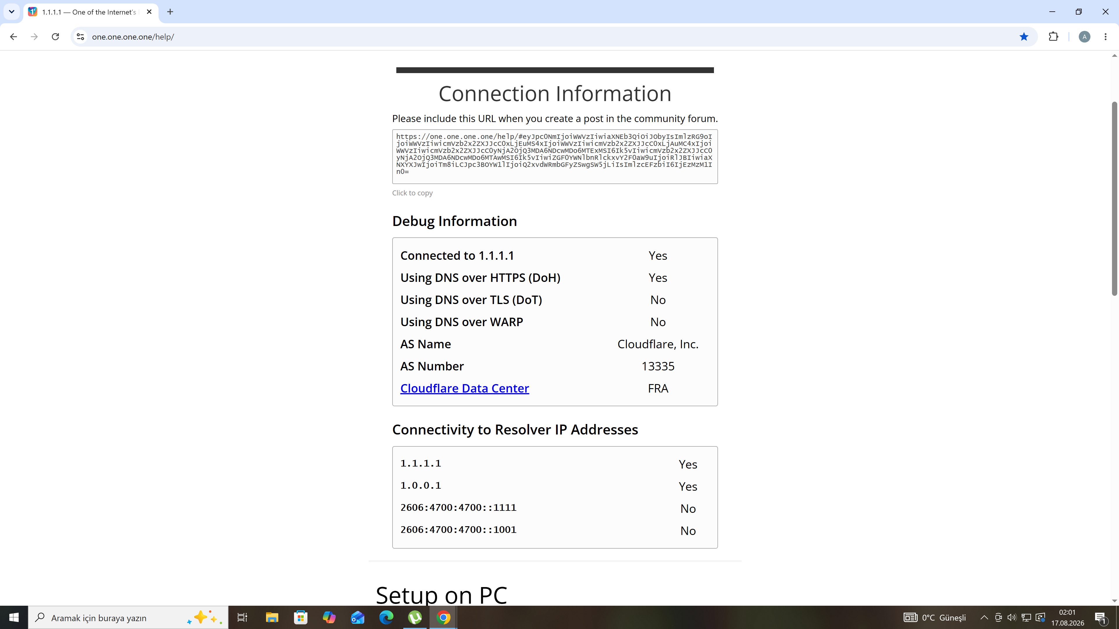Click the 2606:4700:4700::1111 resolver address
1119x629 pixels.
pos(458,508)
